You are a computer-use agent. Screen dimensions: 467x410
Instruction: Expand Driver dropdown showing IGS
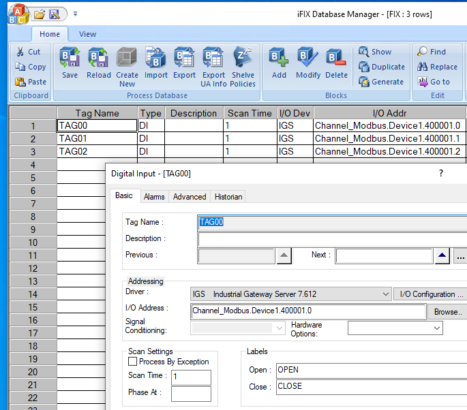click(x=385, y=294)
